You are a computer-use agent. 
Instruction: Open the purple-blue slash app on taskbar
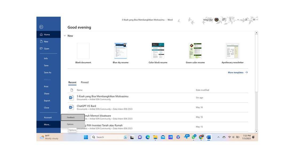(x=170, y=137)
